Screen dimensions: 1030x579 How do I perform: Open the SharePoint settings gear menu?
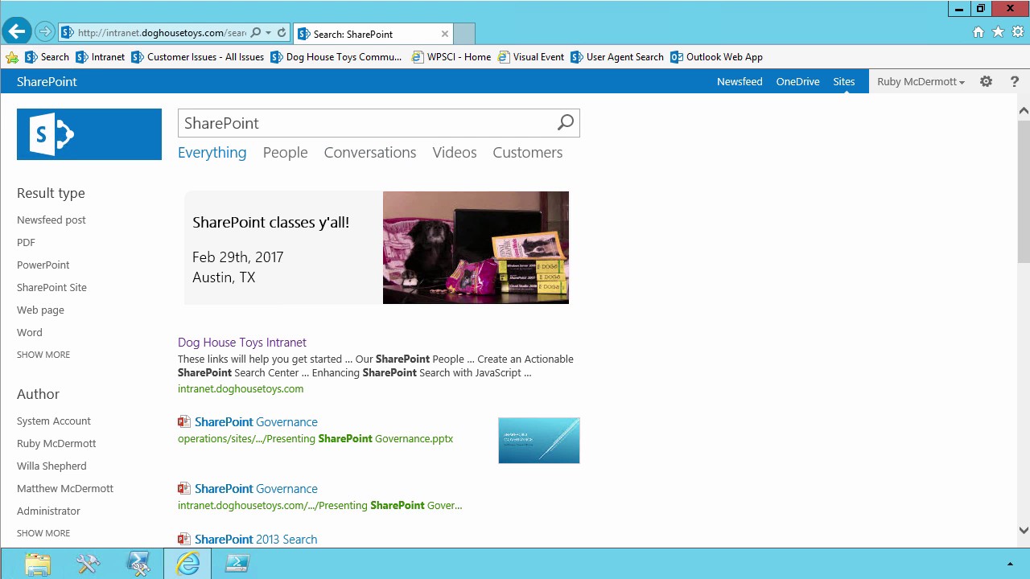[986, 82]
